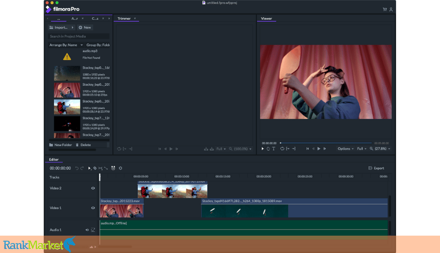Image resolution: width=440 pixels, height=253 pixels.
Task: Expand Import options arrow
Action: point(73,28)
